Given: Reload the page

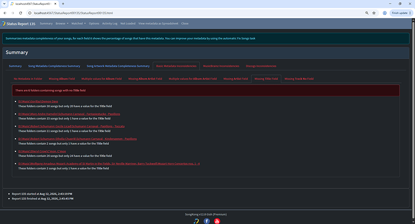Looking at the screenshot, I should click(20, 13).
